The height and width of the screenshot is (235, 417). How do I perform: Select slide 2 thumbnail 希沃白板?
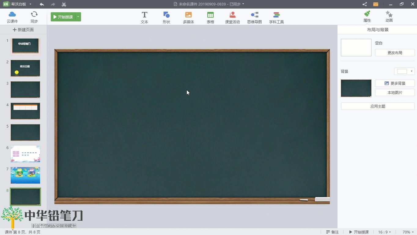point(25,68)
